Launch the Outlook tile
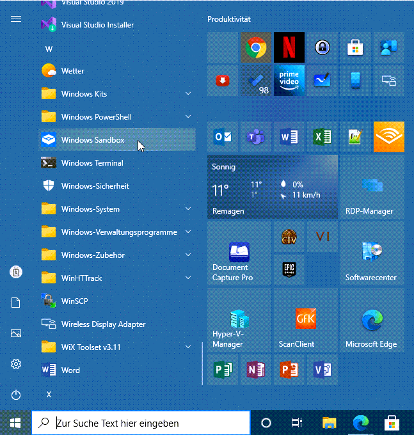Image resolution: width=414 pixels, height=435 pixels. pyautogui.click(x=223, y=137)
